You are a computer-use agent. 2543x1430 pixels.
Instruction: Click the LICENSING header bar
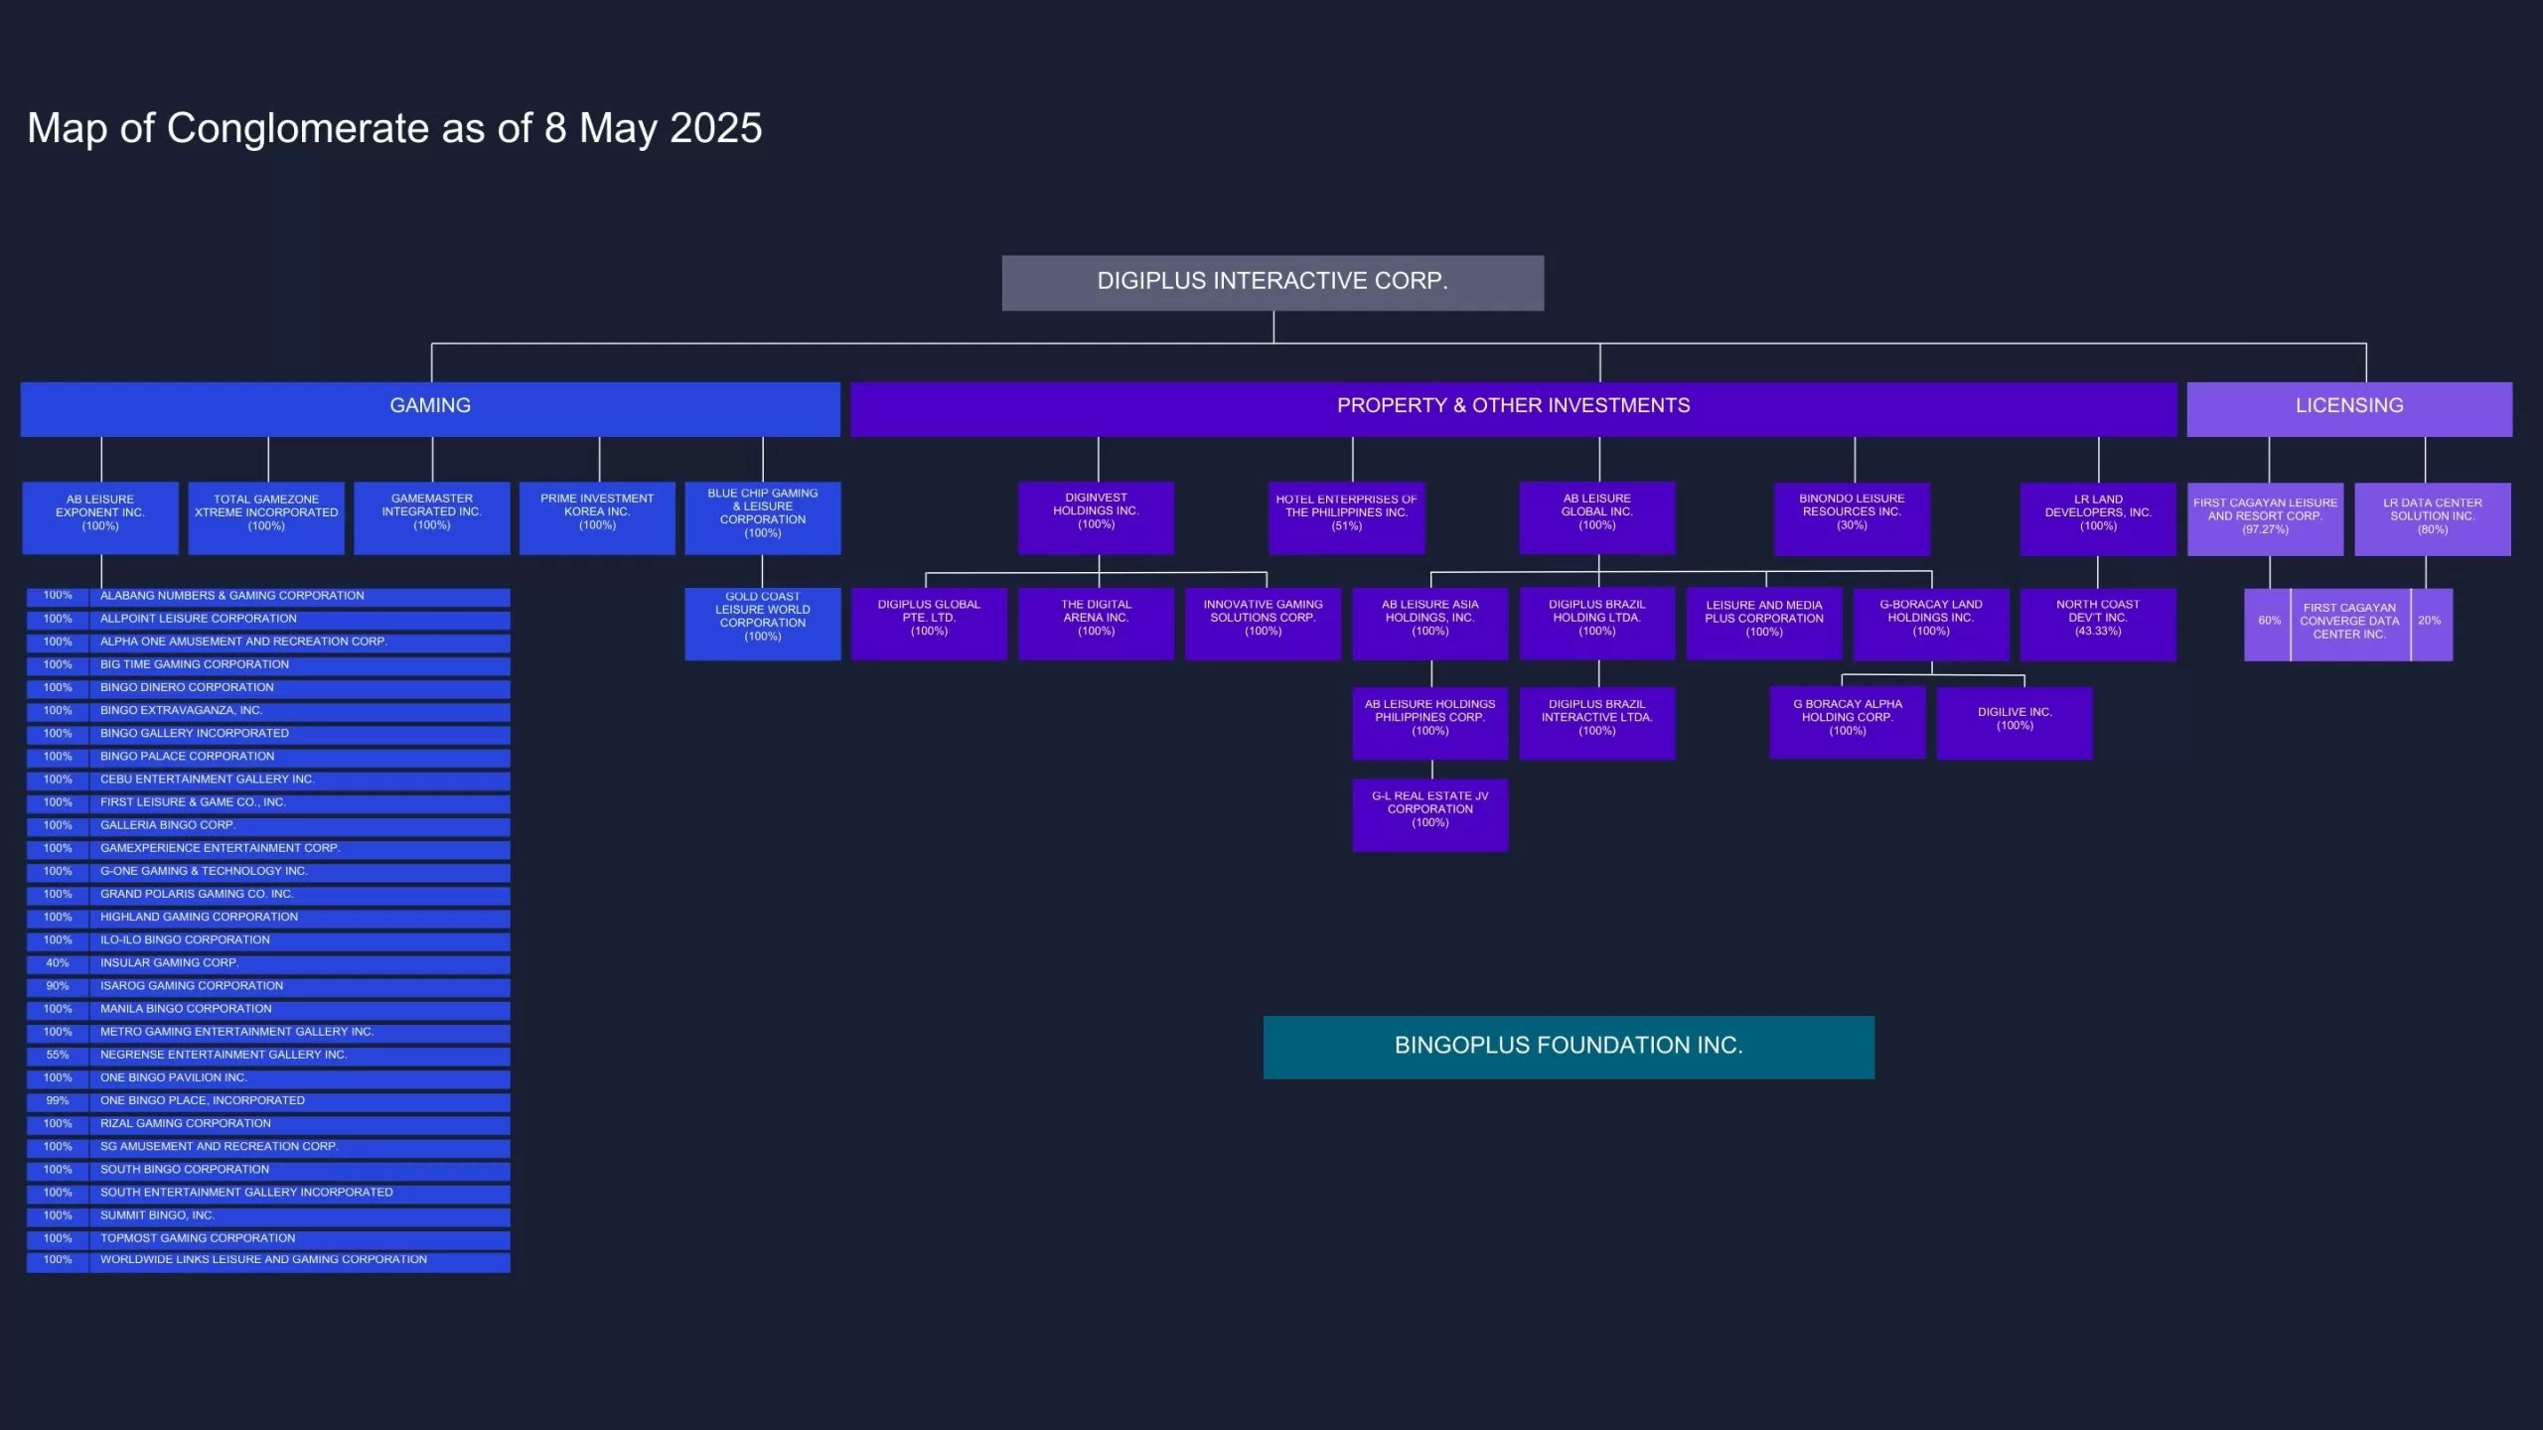point(2349,409)
